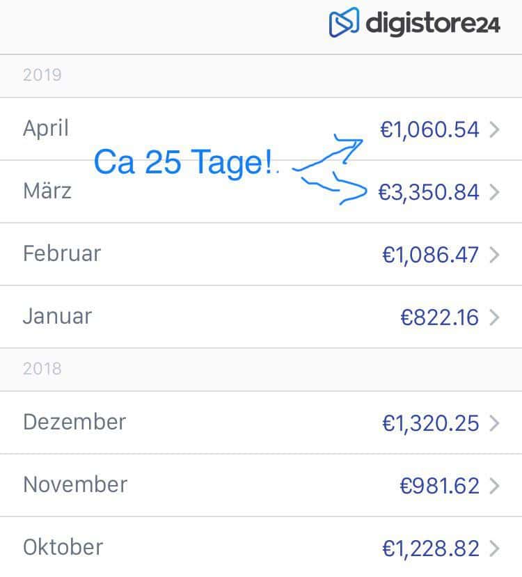Screen dimensions: 522x577
Task: Click the €1,060.54 earnings amount
Action: (429, 130)
